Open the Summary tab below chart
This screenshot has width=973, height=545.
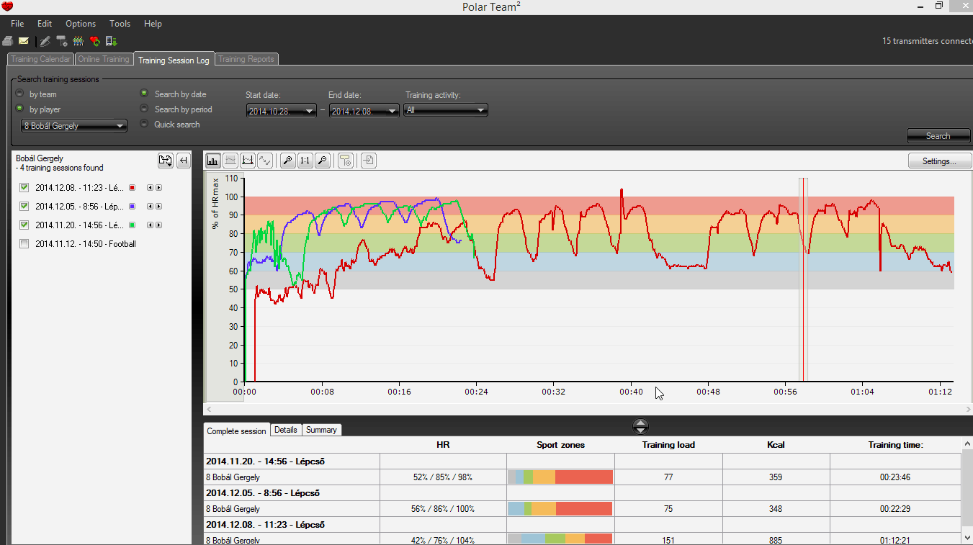(321, 430)
